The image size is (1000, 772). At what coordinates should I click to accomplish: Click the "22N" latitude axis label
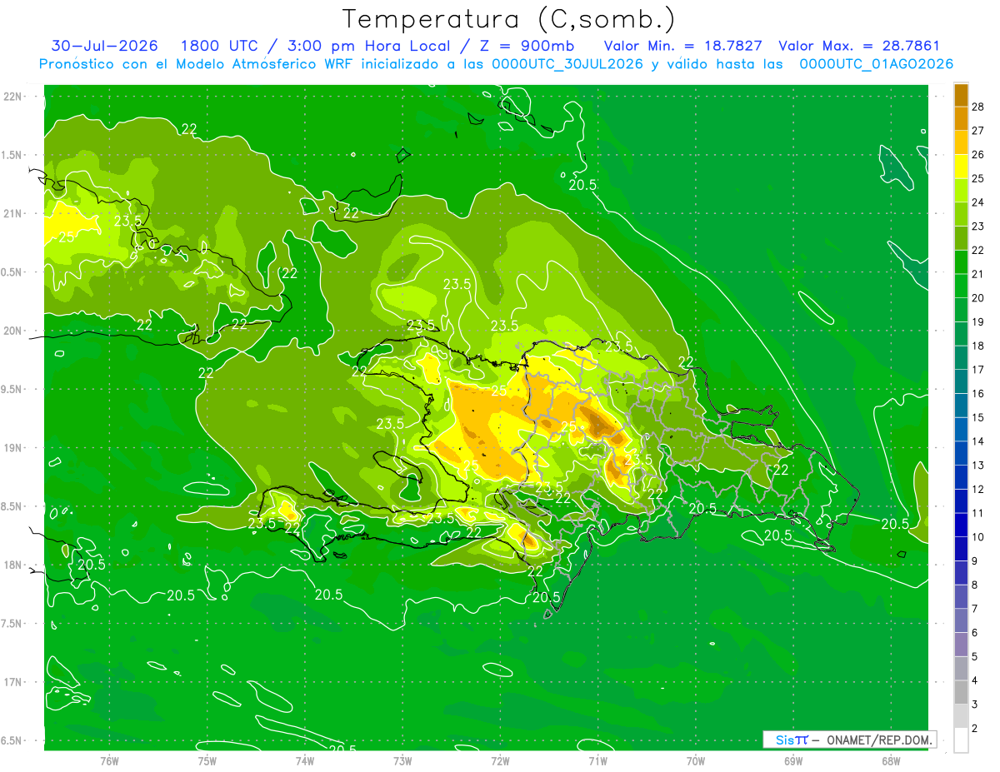pos(13,97)
